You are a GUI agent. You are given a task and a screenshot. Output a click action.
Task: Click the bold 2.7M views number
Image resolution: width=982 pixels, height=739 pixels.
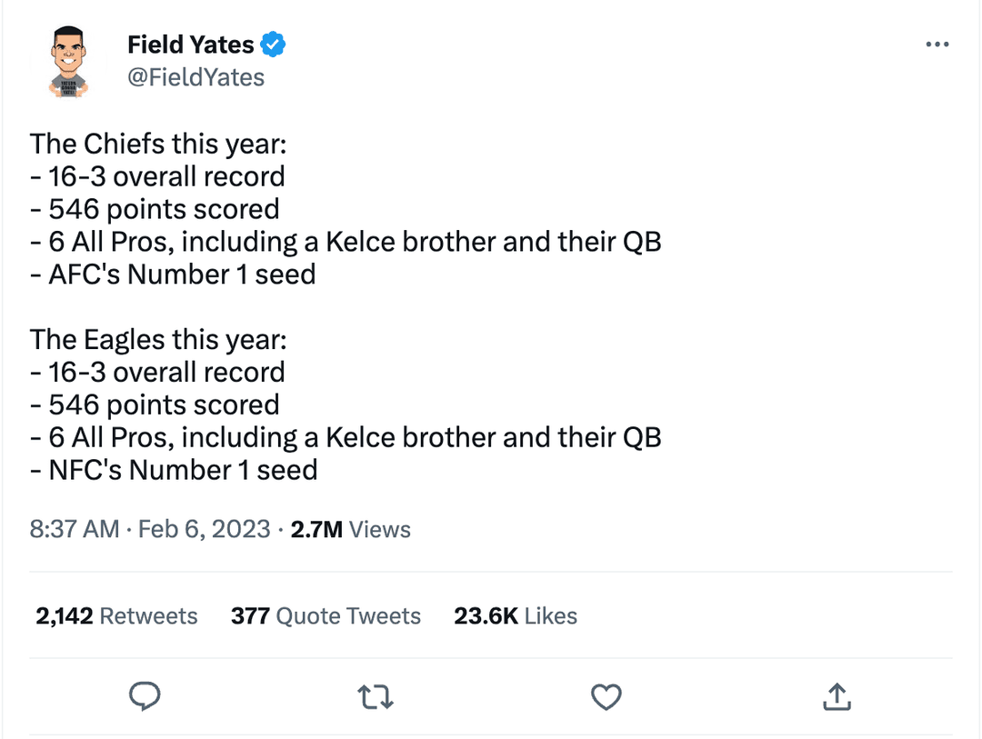(313, 529)
